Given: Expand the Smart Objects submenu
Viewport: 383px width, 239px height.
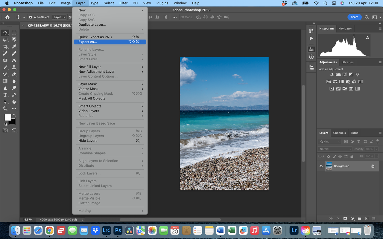Looking at the screenshot, I should (110, 106).
